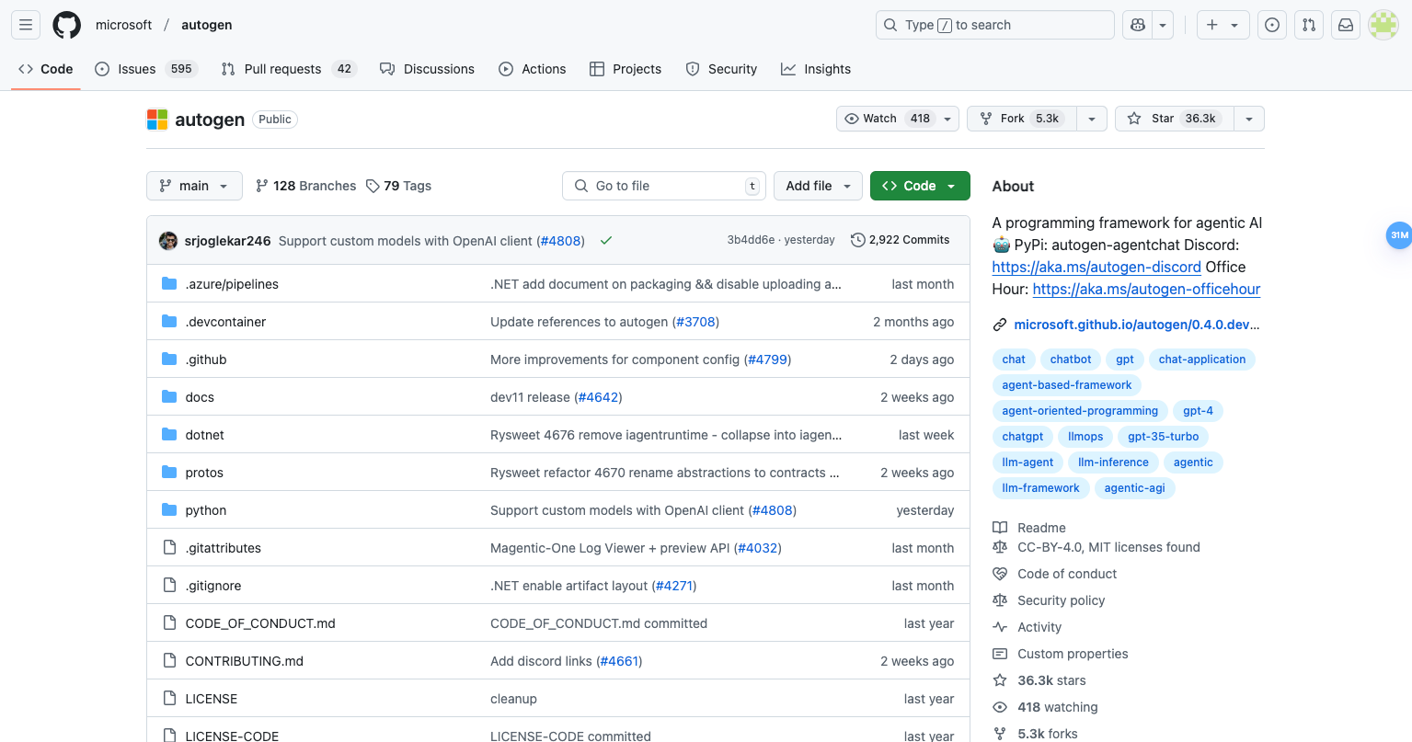1412x742 pixels.
Task: Open the create new plus menu
Action: 1223,25
